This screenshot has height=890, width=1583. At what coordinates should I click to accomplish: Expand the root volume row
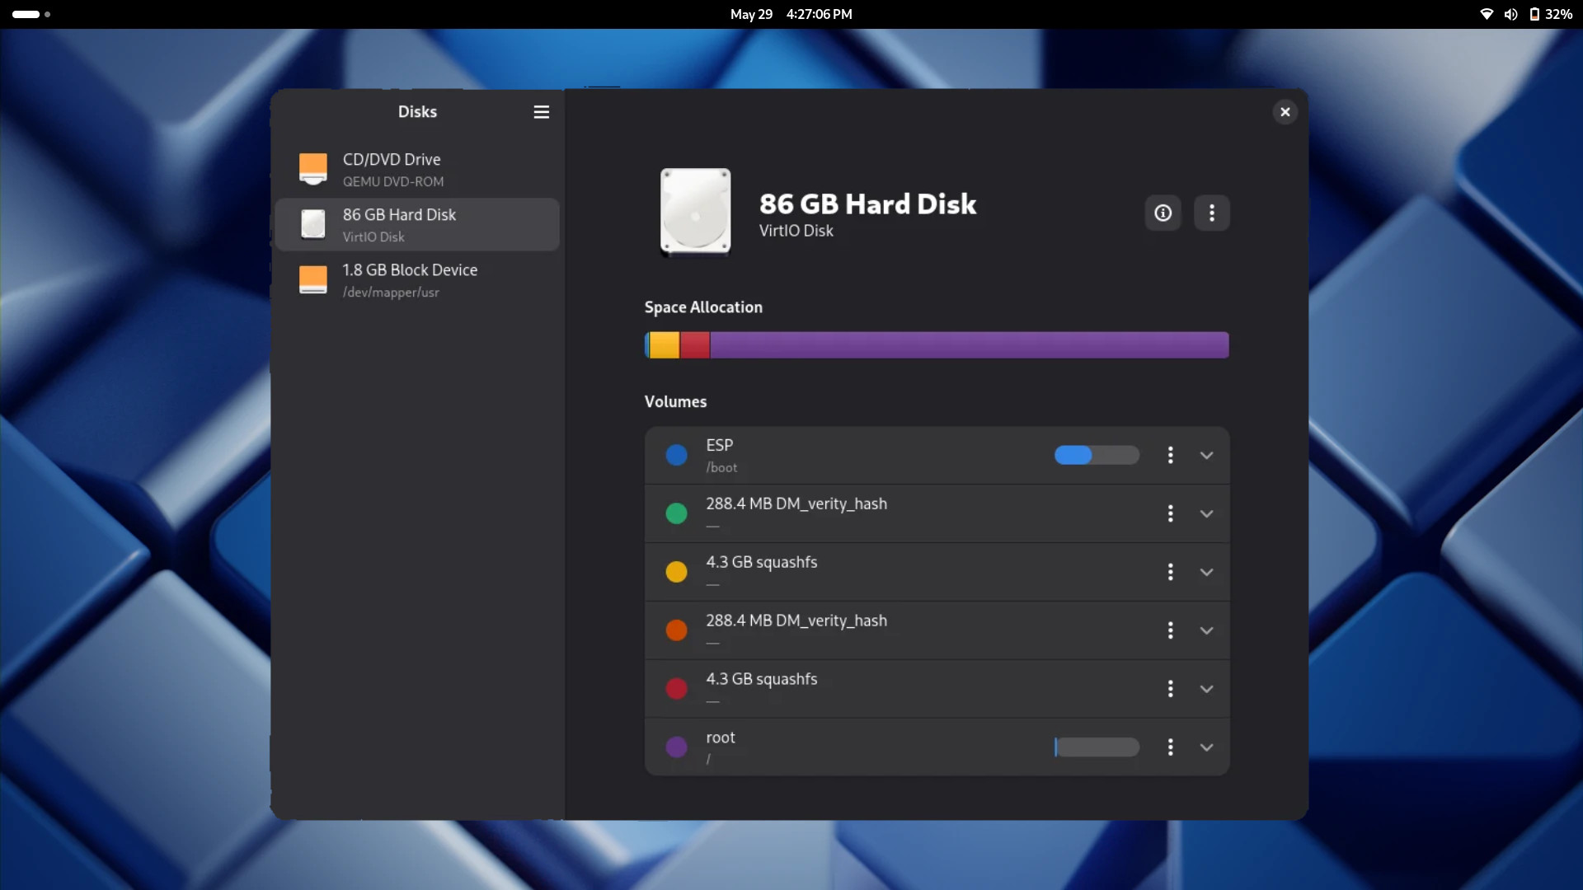(x=1206, y=748)
